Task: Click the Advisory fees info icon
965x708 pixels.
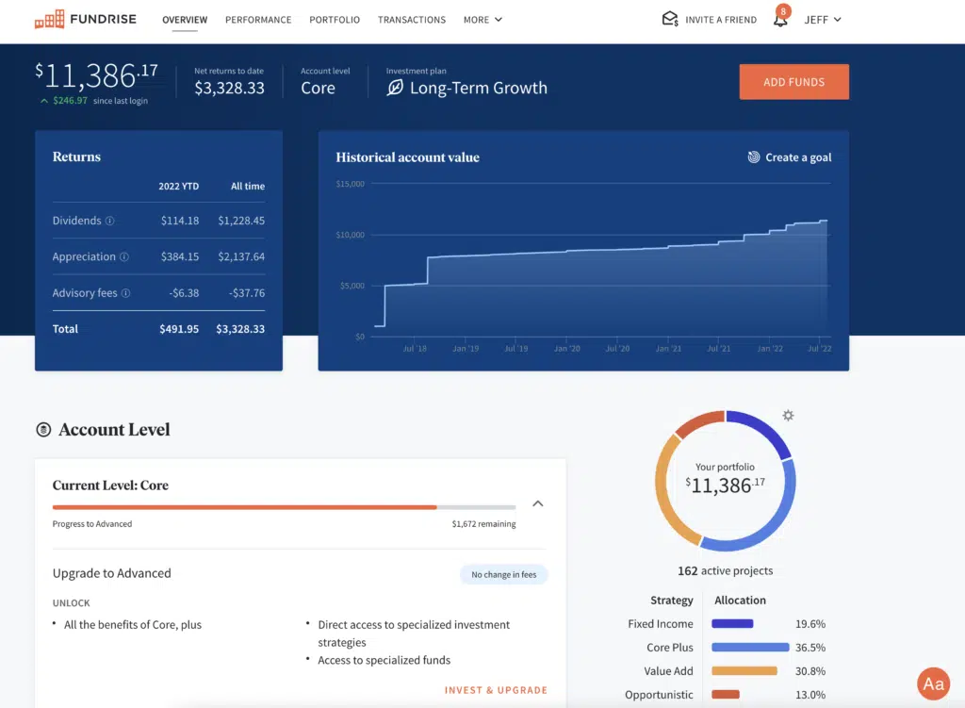Action: click(x=126, y=293)
